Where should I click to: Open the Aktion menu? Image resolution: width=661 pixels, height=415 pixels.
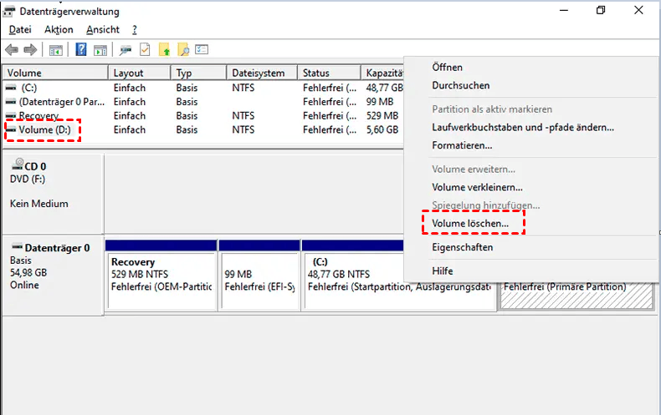click(x=59, y=29)
